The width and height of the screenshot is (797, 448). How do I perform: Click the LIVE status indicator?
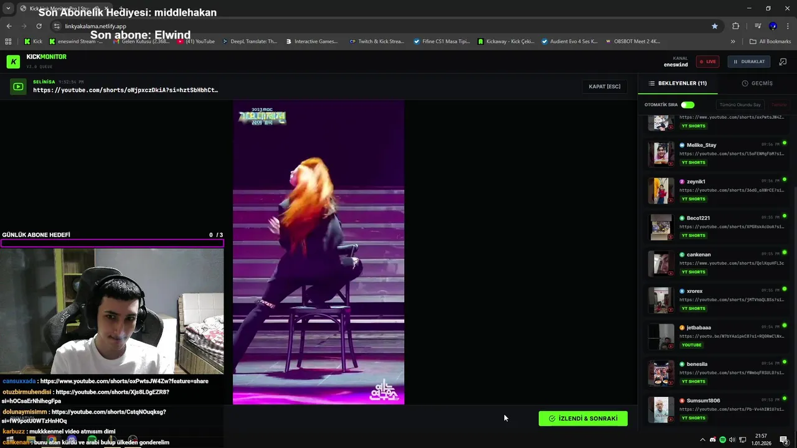[707, 62]
